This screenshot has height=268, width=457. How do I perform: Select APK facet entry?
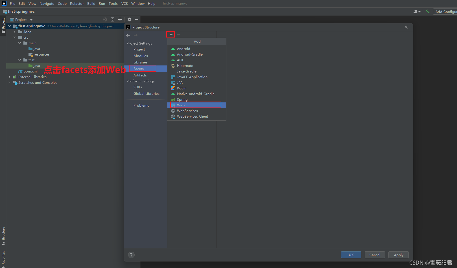coord(197,60)
